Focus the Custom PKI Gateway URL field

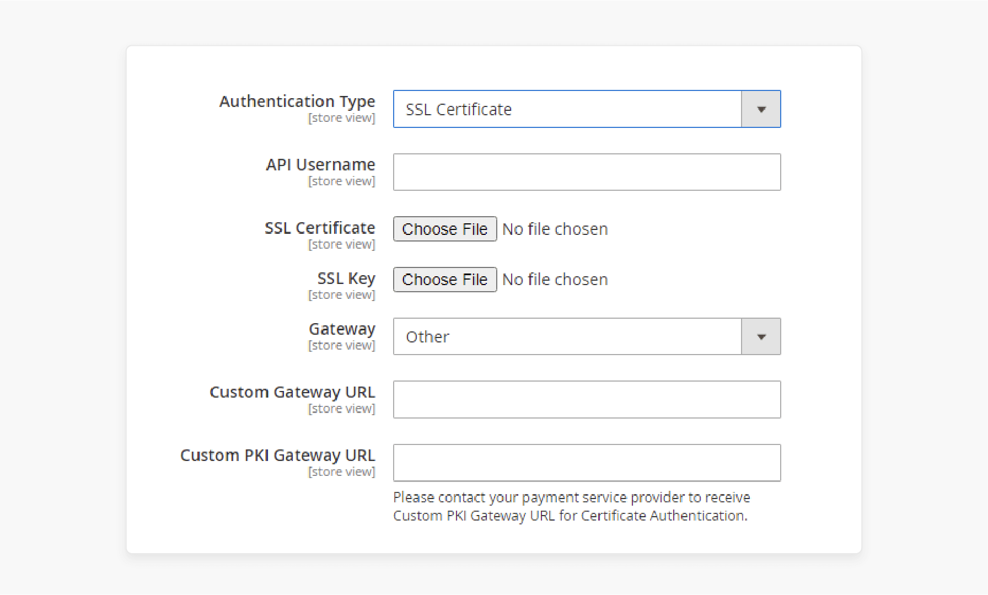[587, 463]
